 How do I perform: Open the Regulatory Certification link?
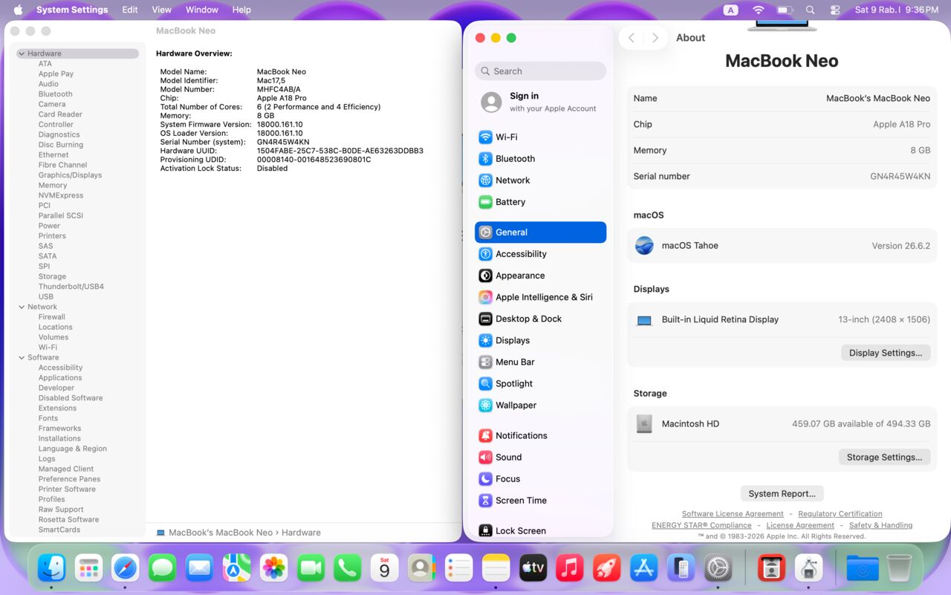pos(840,514)
